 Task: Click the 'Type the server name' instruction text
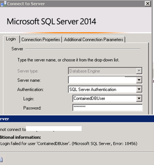click(x=68, y=60)
